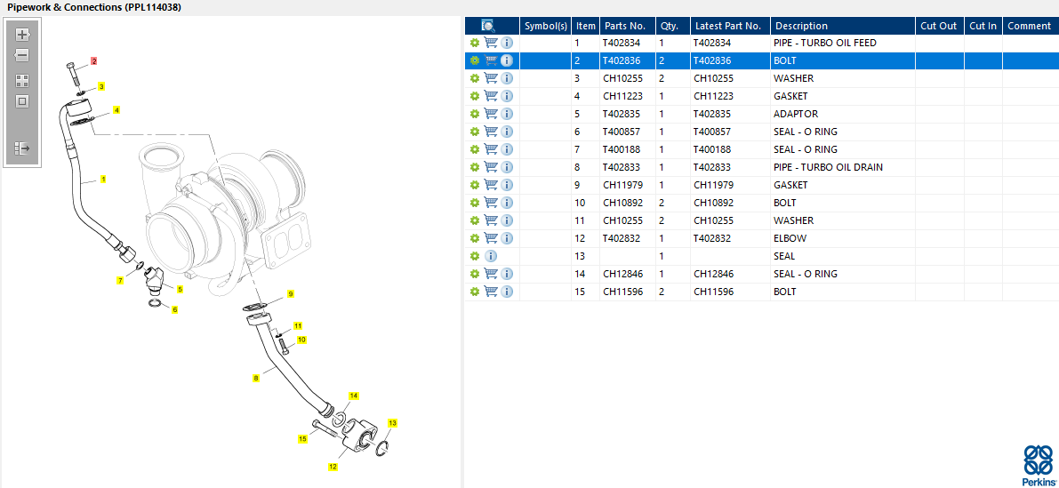Click the Qty. column header
1059x488 pixels.
click(x=673, y=26)
